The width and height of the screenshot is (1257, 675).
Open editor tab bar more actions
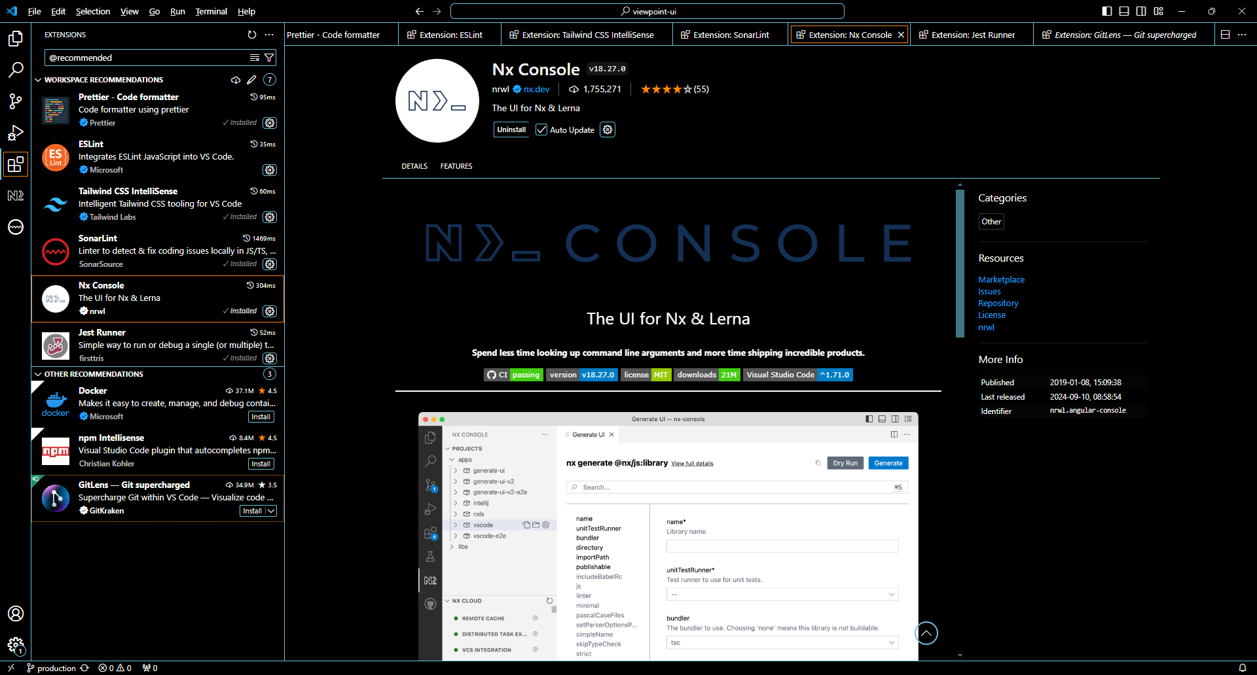pyautogui.click(x=1242, y=35)
